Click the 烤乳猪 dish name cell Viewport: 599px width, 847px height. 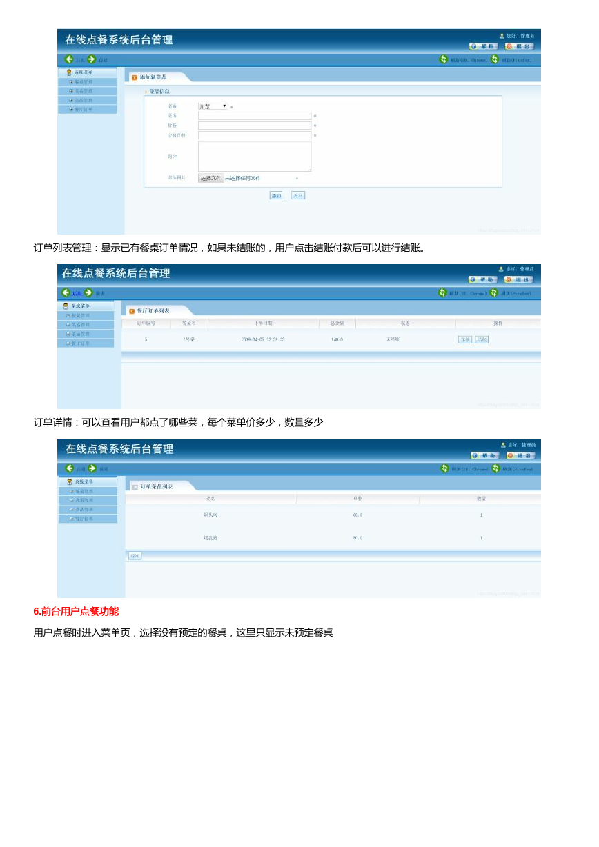pyautogui.click(x=210, y=538)
